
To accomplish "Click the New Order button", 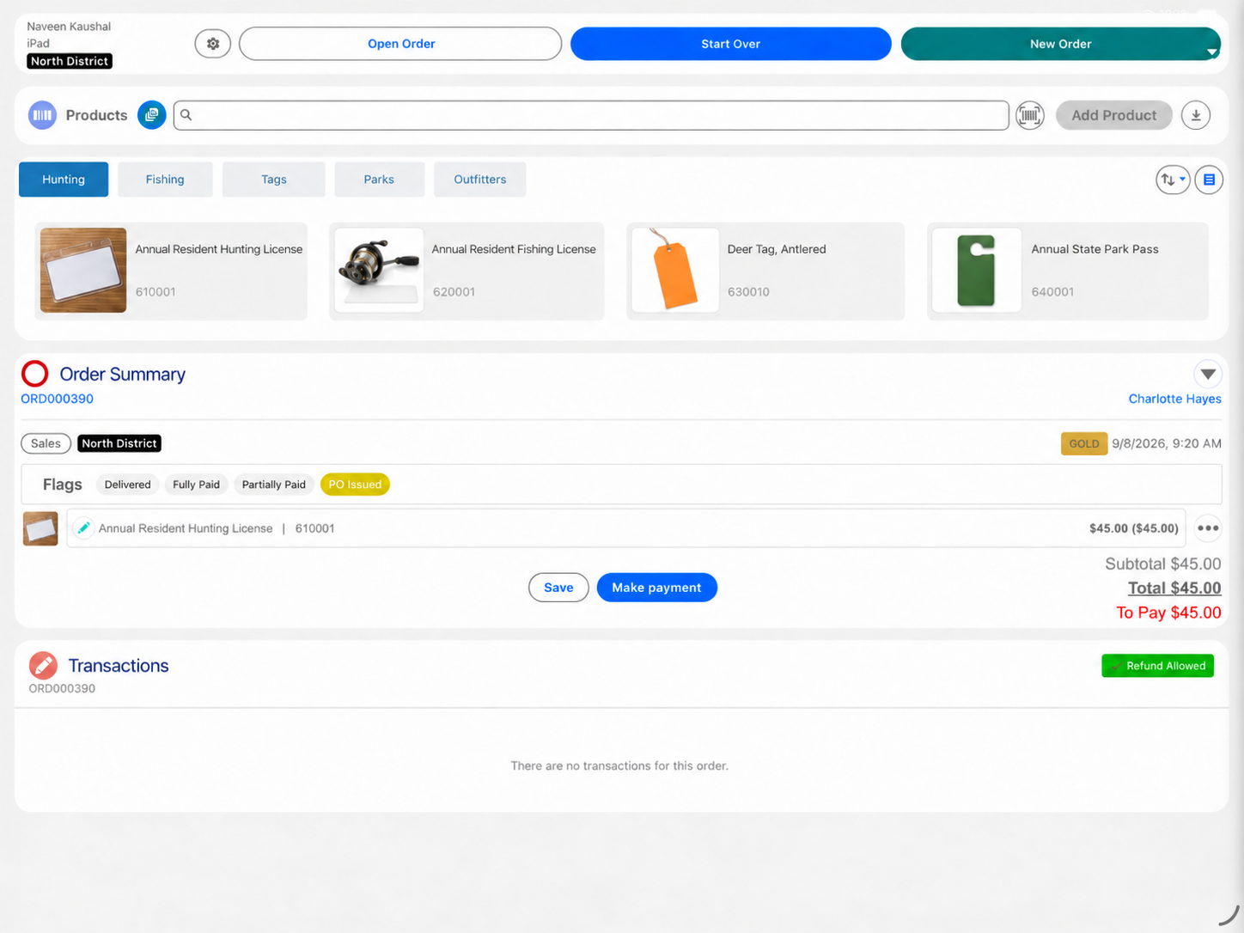I will (1060, 44).
